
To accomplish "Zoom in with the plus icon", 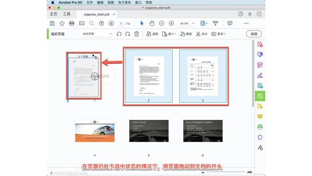I will click(171, 23).
